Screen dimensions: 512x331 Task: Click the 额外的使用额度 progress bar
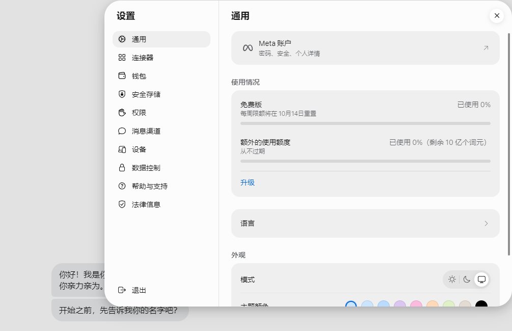click(x=365, y=161)
